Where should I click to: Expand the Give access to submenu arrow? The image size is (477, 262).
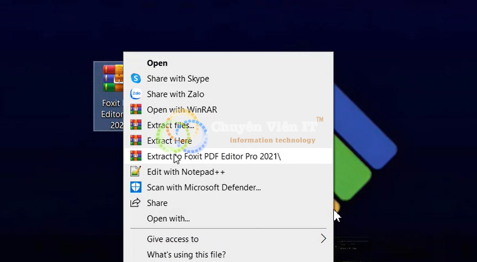click(x=323, y=239)
